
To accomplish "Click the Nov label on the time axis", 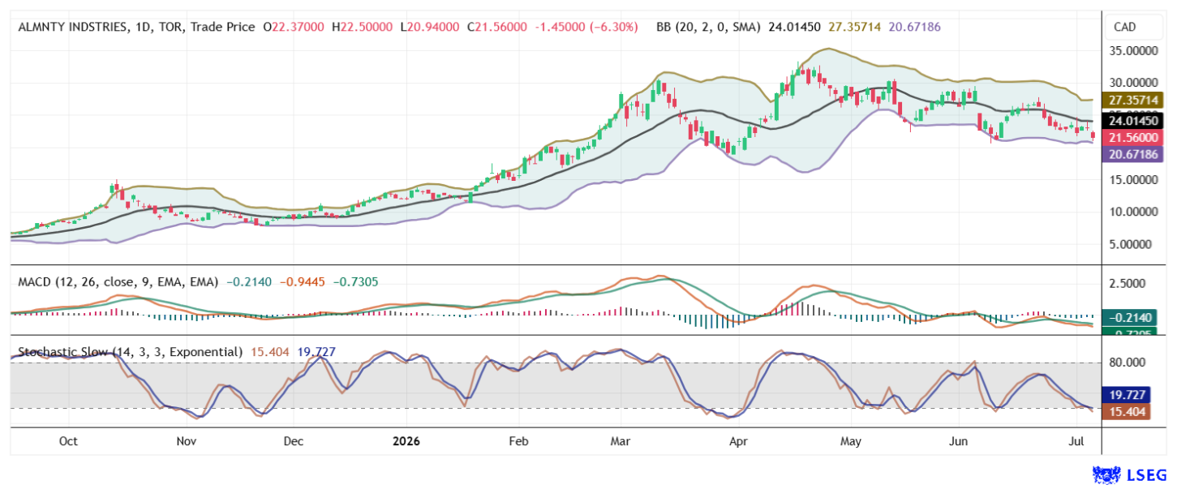I will (187, 441).
